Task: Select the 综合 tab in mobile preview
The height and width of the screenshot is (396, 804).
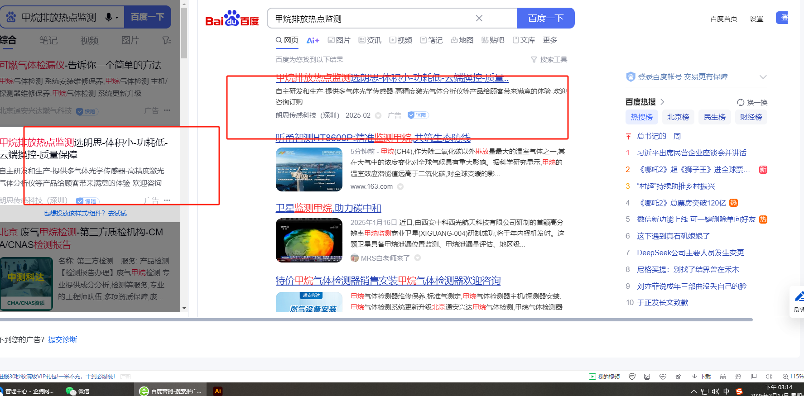Action: pyautogui.click(x=8, y=40)
